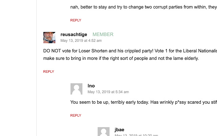Open the 4:52 am comment timestamp permalink
The height and width of the screenshot is (136, 217).
click(81, 40)
